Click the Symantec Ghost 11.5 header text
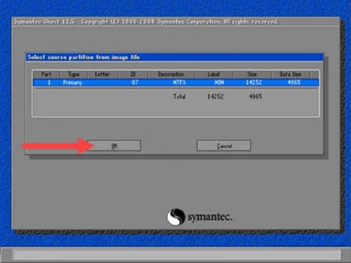This screenshot has width=351, height=263. (x=44, y=22)
